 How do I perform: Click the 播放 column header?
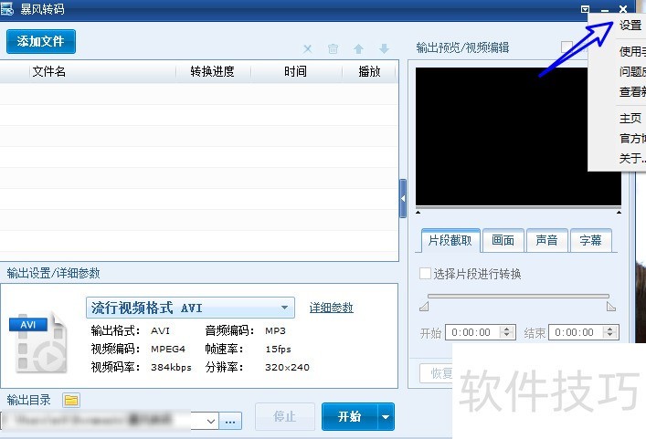(369, 71)
